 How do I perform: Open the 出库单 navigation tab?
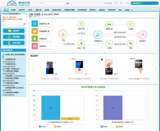click(47, 10)
